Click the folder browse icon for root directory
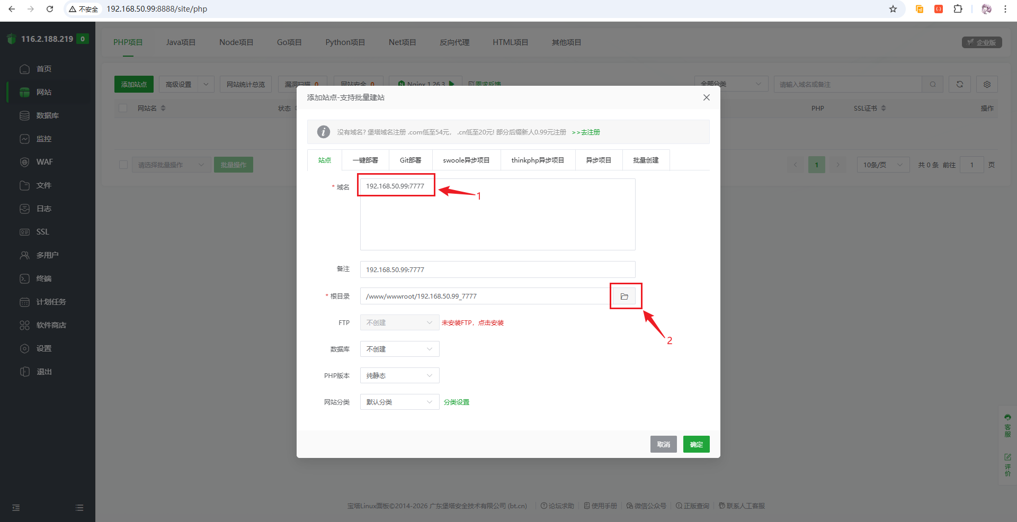 (x=624, y=296)
